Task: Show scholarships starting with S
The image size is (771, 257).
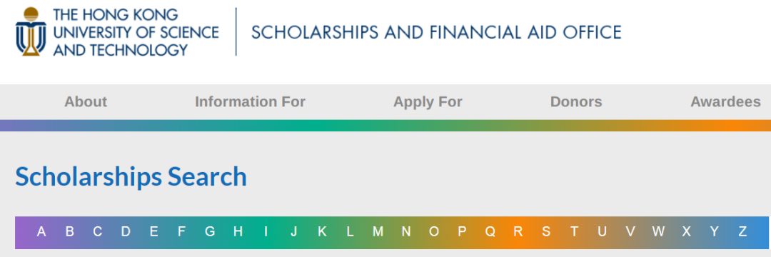Action: point(546,231)
